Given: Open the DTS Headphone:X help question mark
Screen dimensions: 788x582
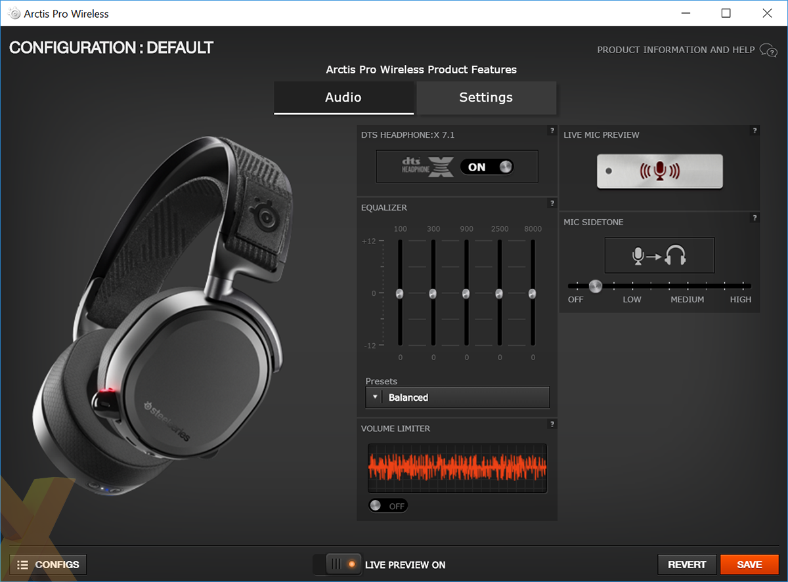Looking at the screenshot, I should pyautogui.click(x=552, y=131).
